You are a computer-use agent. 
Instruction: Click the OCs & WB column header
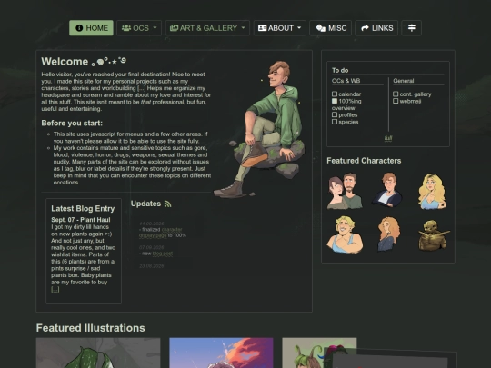pos(346,81)
